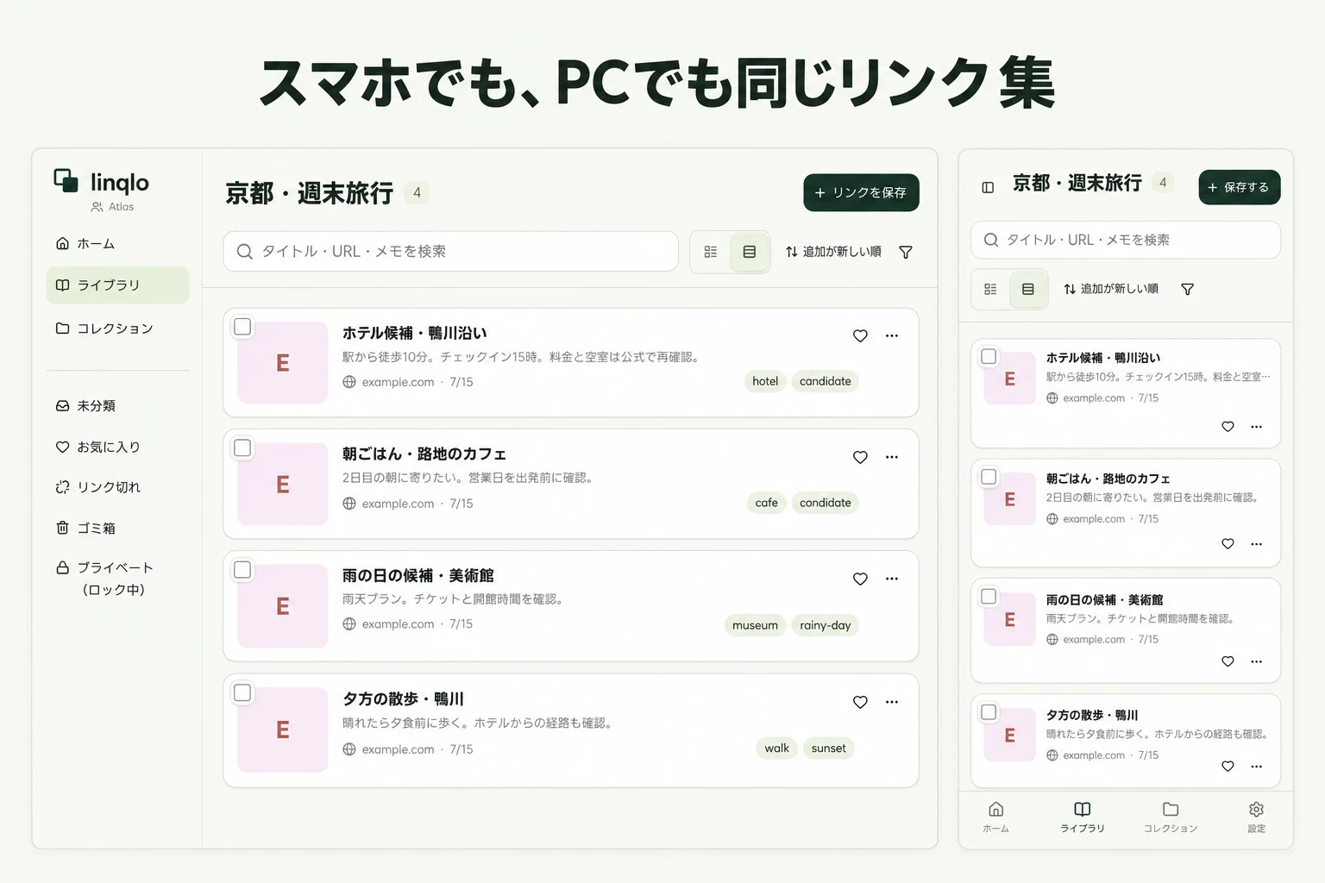This screenshot has width=1325, height=883.
Task: Favorite ホテル候補・鴨川沿い in desktop list
Action: click(860, 336)
